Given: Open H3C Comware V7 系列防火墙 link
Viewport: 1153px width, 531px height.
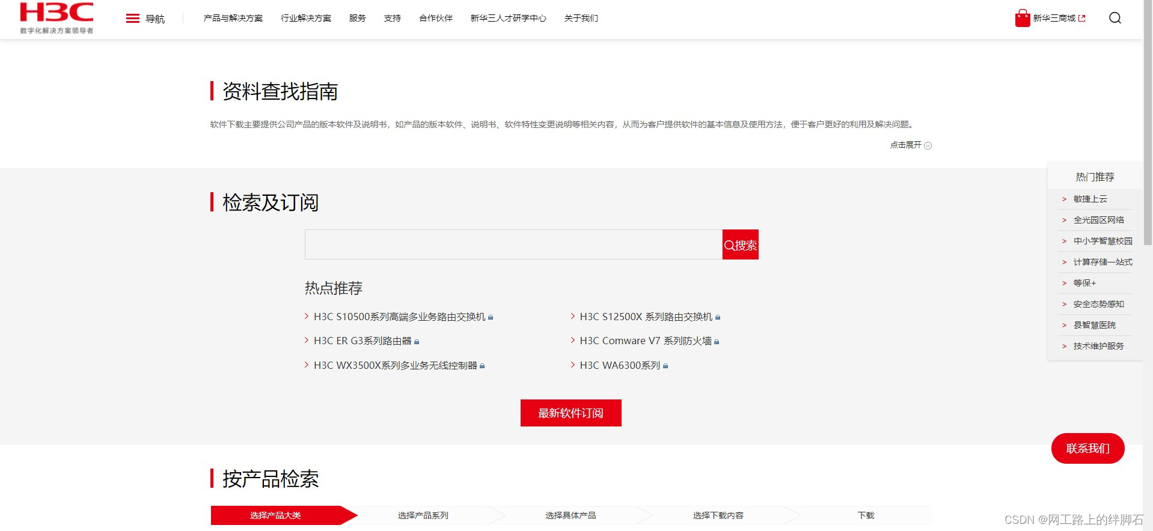Looking at the screenshot, I should tap(646, 341).
